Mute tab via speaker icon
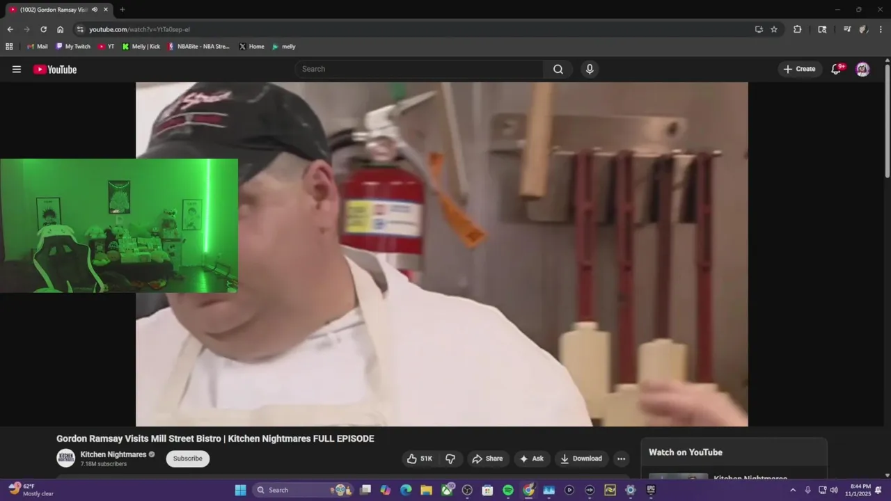The height and width of the screenshot is (501, 891). pyautogui.click(x=95, y=9)
